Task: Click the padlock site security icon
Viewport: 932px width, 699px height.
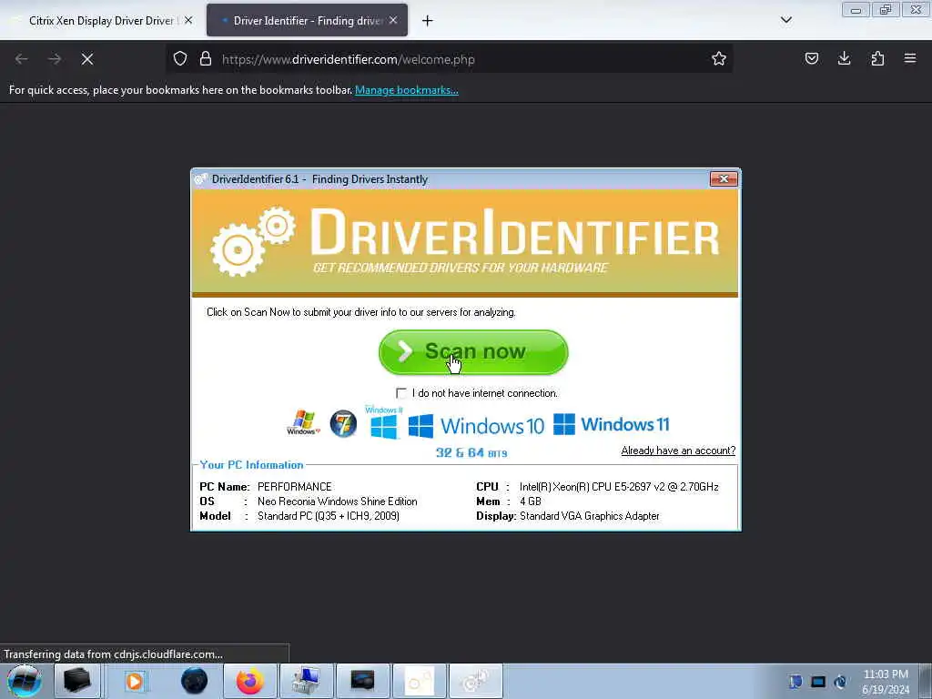Action: coord(206,59)
